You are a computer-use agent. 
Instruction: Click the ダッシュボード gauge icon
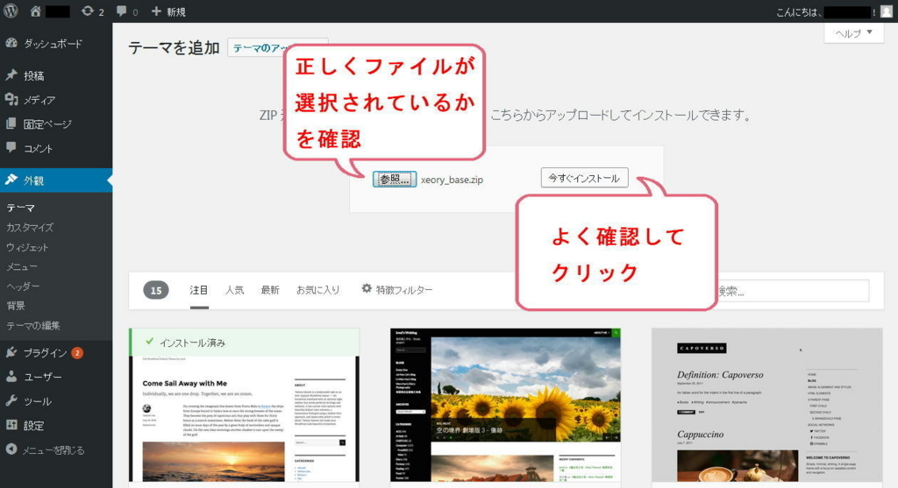(11, 43)
